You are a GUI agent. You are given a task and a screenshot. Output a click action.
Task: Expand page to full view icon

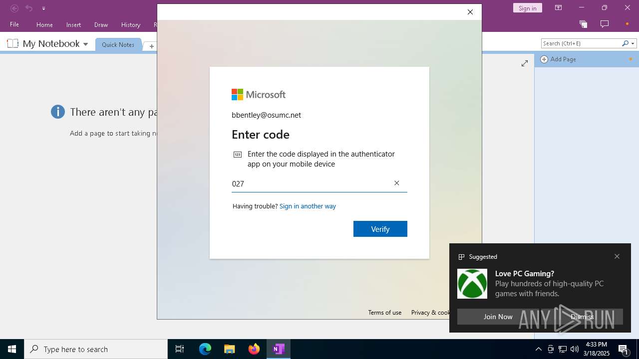pyautogui.click(x=525, y=63)
